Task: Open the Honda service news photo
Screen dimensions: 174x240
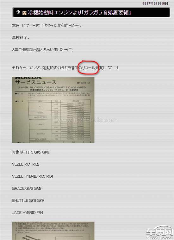Action: (53, 110)
